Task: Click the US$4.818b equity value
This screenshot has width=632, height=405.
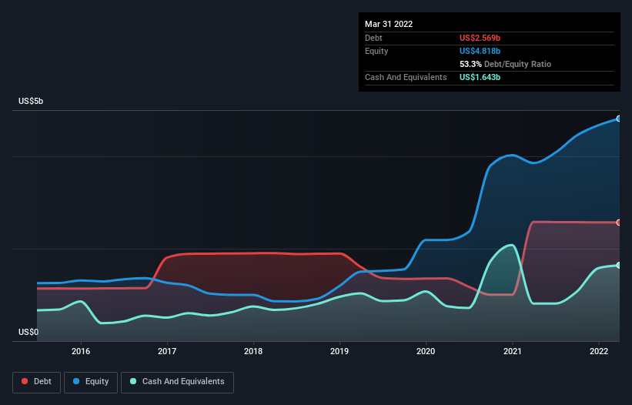Action: coord(480,51)
